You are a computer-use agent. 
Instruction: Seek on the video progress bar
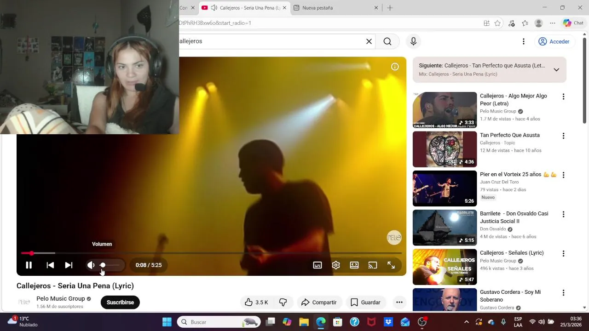(211, 253)
